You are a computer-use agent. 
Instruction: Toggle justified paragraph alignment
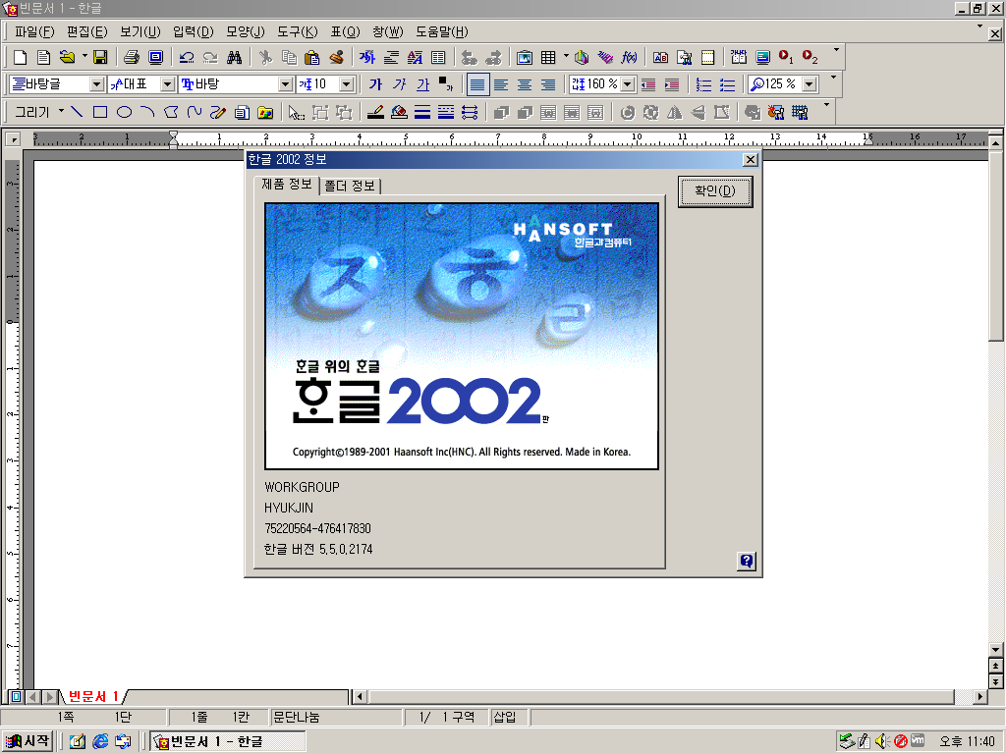[478, 84]
